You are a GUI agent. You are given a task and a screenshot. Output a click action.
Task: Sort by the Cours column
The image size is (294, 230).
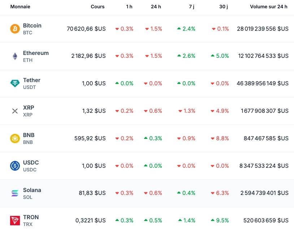[98, 7]
